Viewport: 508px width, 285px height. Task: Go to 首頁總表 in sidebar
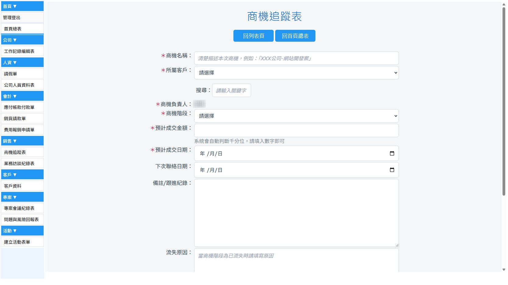(x=22, y=29)
